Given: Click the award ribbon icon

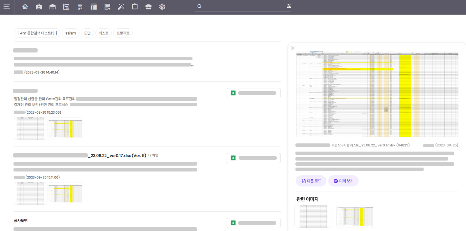Looking at the screenshot, I should 80,6.
